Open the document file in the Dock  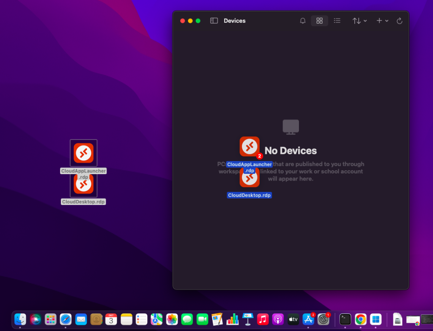[x=397, y=320]
